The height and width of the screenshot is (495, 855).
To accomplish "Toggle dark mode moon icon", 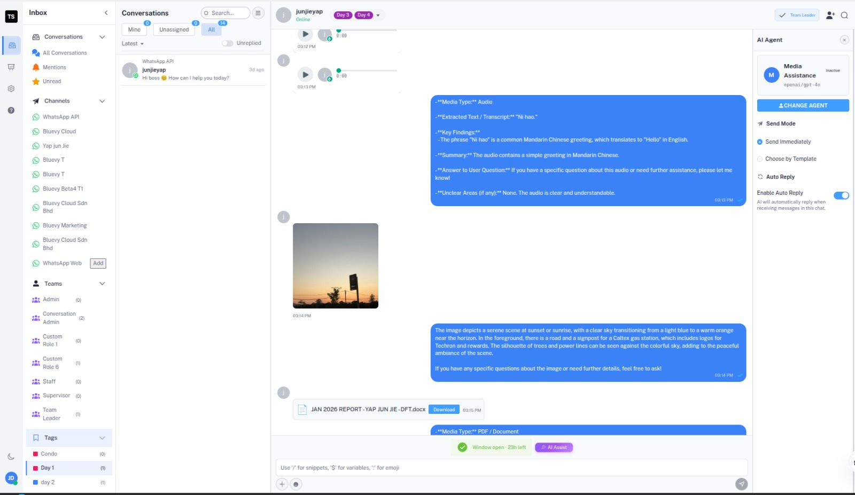I will tap(11, 457).
